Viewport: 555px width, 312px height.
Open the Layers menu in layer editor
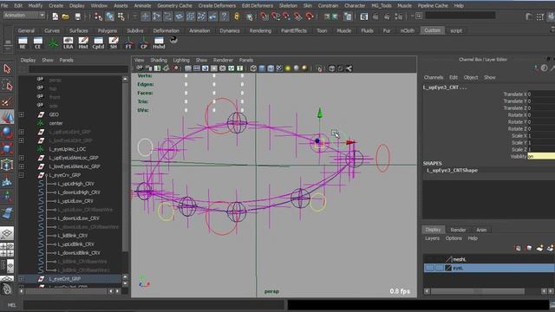coord(432,238)
